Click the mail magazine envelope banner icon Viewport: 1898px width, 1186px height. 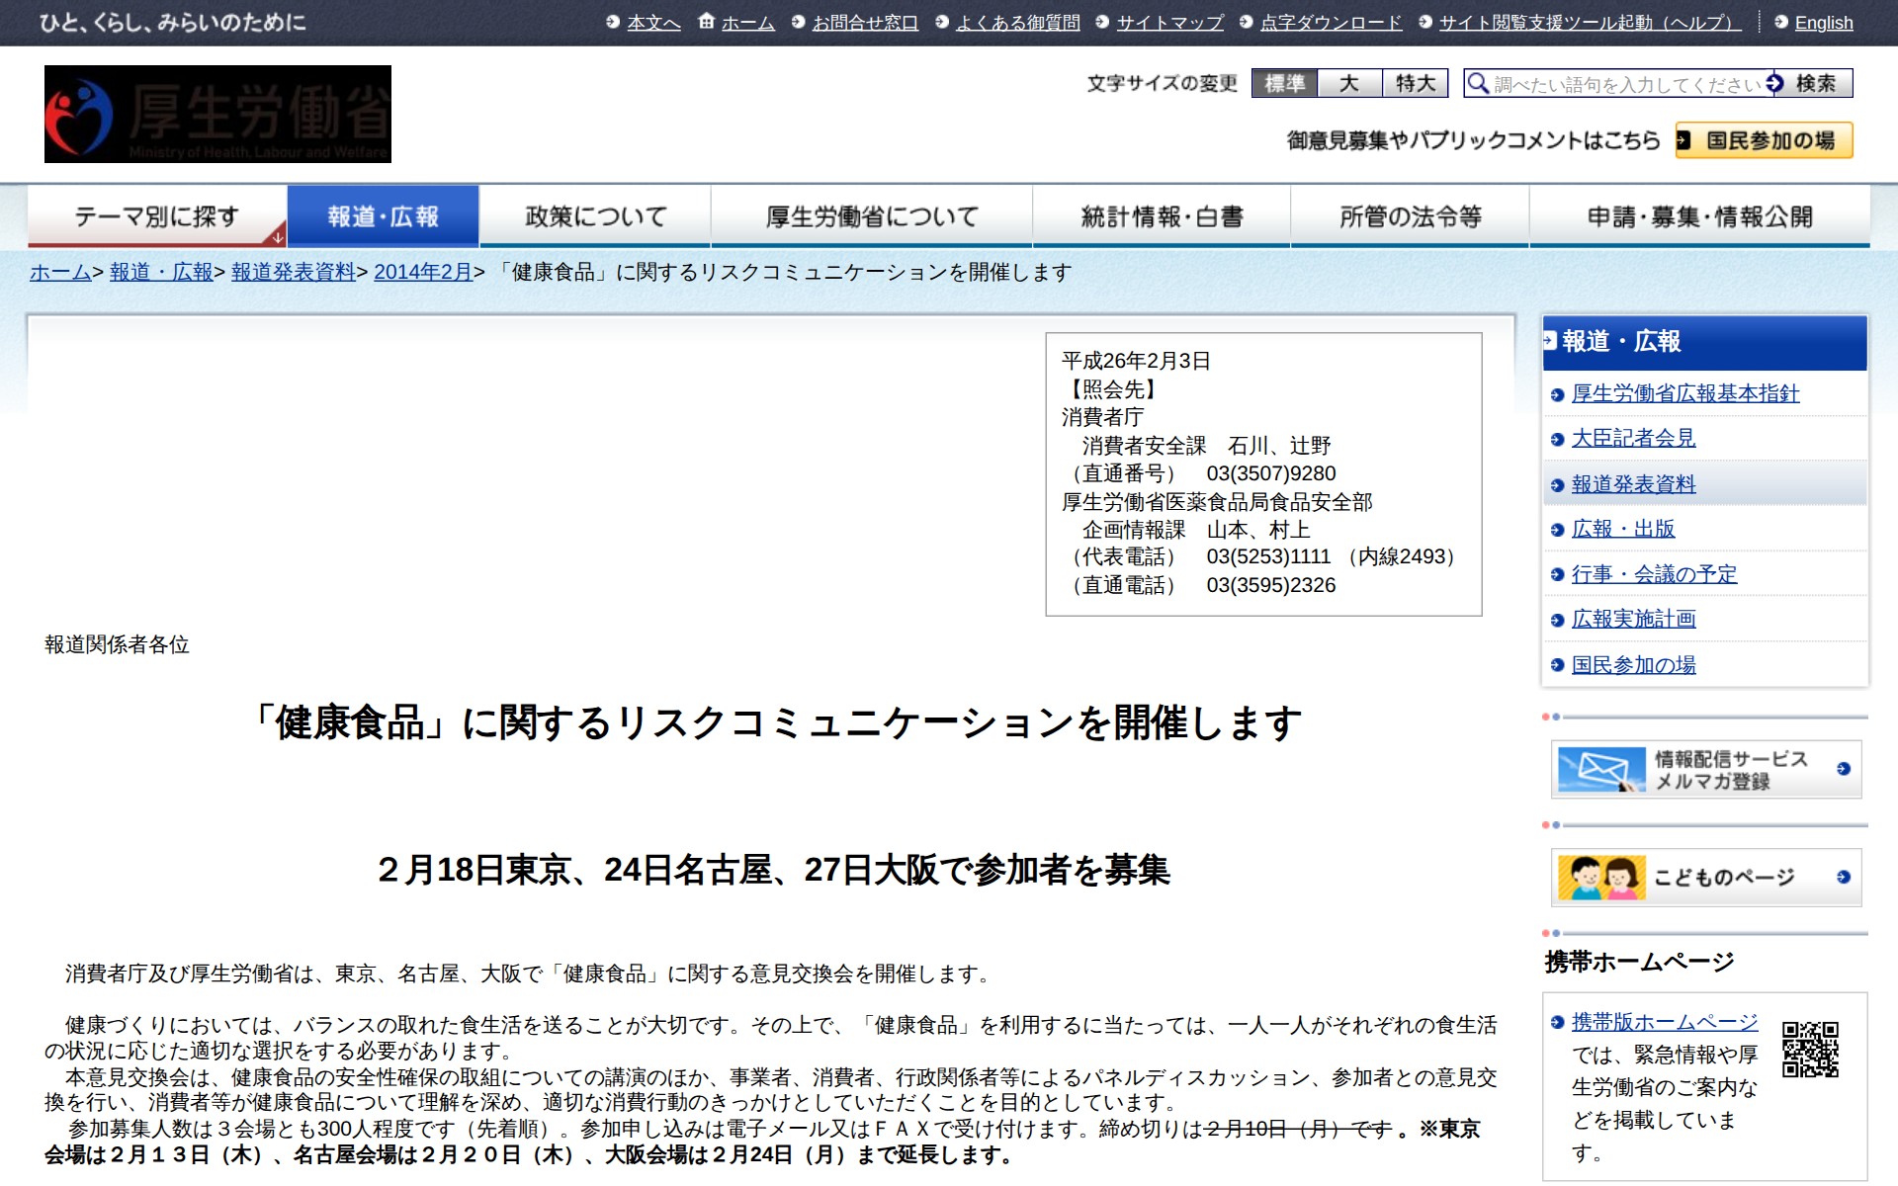[x=1600, y=769]
